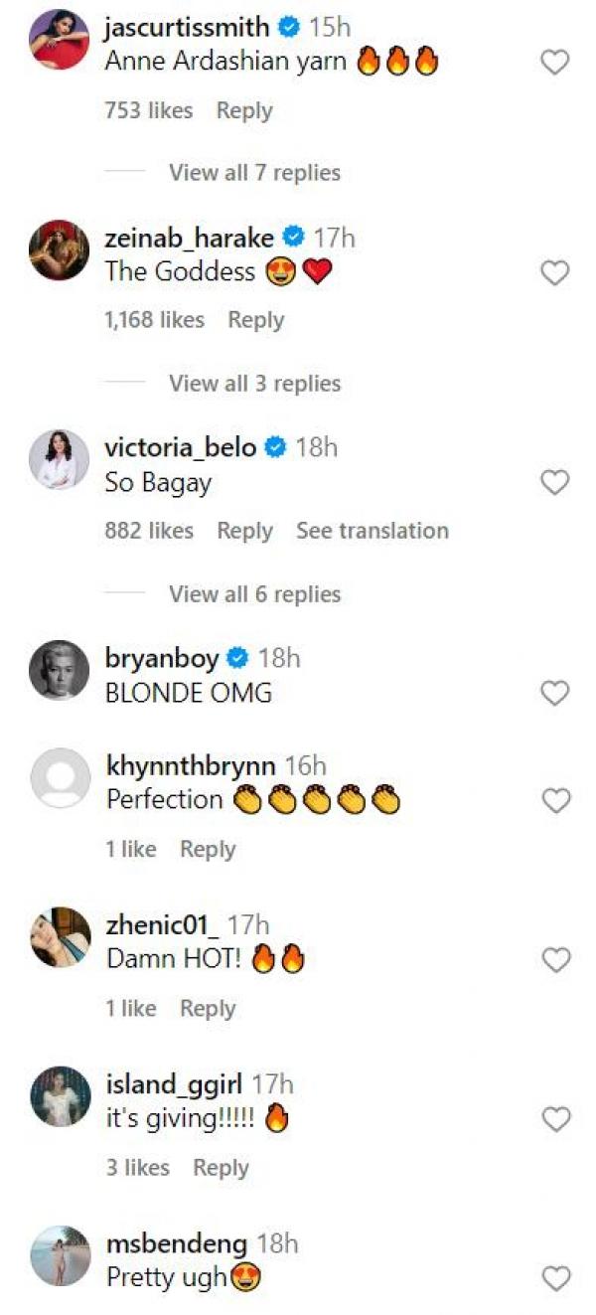Viewport: 596px width, 1315px height.
Task: Click msbendeng's profile photo
Action: pos(61,1254)
